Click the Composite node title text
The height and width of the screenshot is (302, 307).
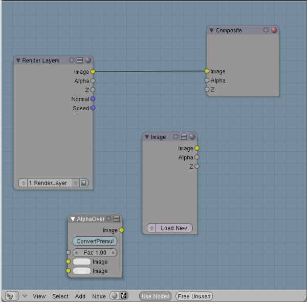[x=229, y=30]
